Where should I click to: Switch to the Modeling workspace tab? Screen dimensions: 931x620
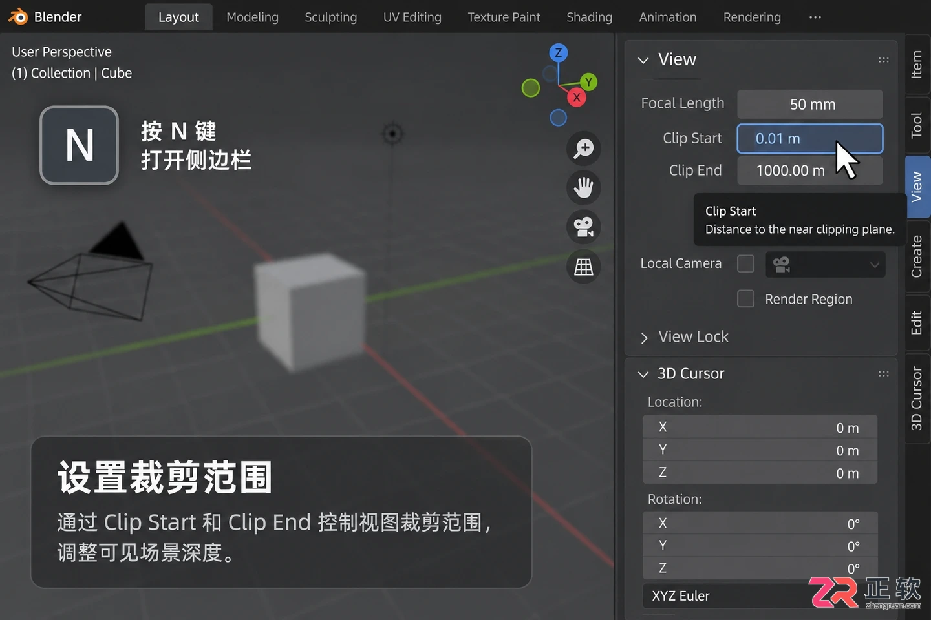(253, 17)
